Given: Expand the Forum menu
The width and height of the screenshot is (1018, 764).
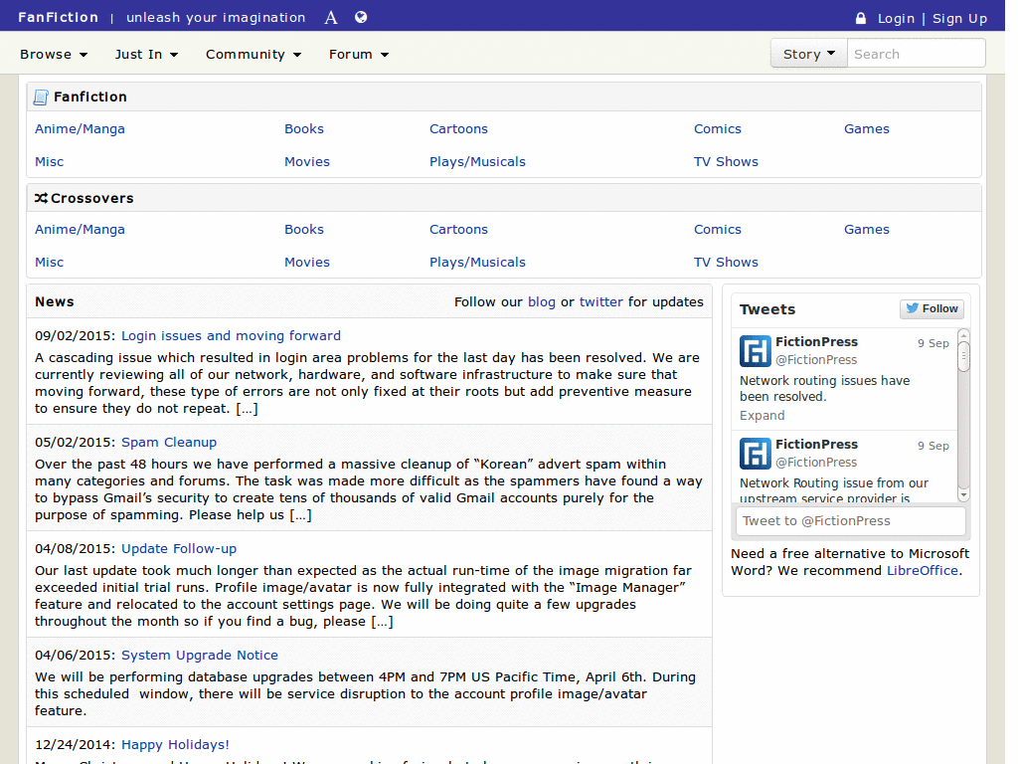Looking at the screenshot, I should (359, 55).
